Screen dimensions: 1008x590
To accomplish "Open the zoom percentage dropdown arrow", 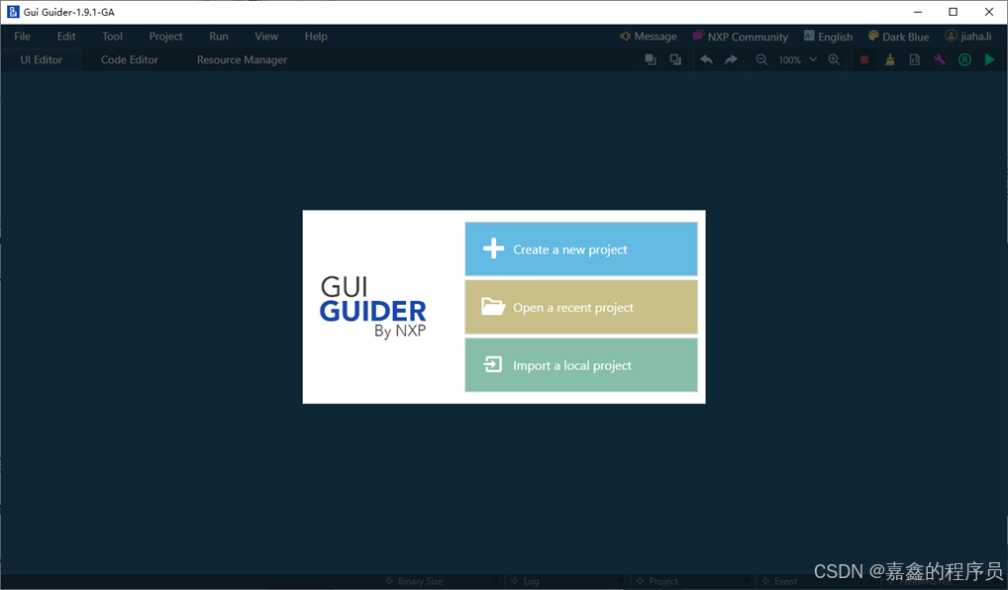I will [x=813, y=59].
